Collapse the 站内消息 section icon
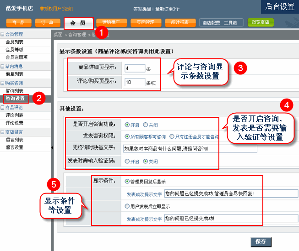The width and height of the screenshot is (299, 251). coord(2,66)
